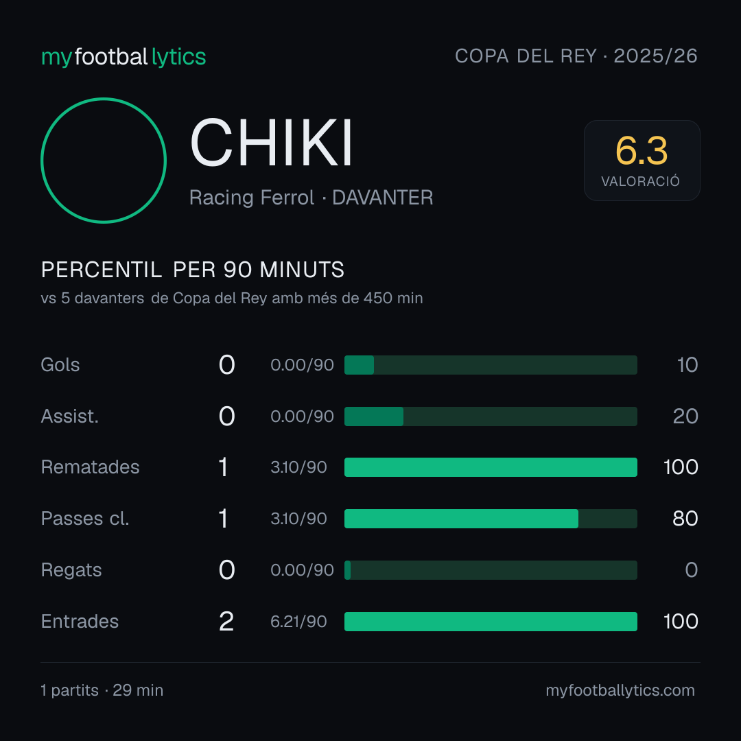Click the 6.21/90 Entrades rate value
The height and width of the screenshot is (741, 741).
click(298, 622)
